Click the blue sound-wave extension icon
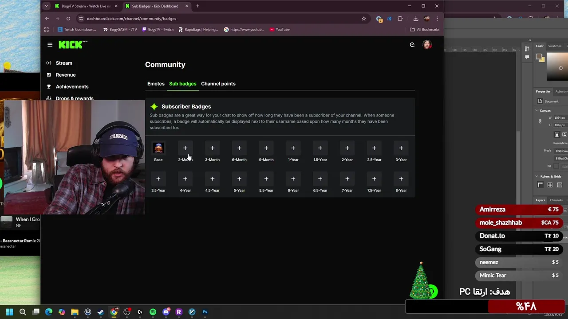Image resolution: width=568 pixels, height=319 pixels. pyautogui.click(x=389, y=19)
